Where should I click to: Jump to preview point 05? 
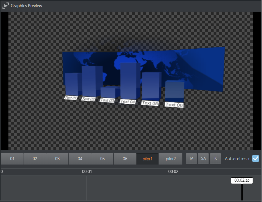tap(102, 159)
